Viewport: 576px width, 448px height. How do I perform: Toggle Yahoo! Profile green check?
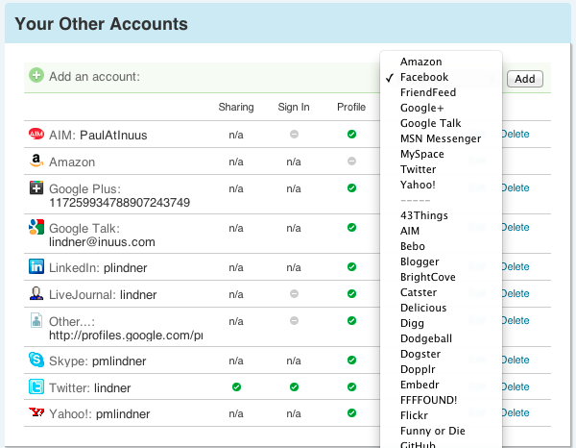351,413
